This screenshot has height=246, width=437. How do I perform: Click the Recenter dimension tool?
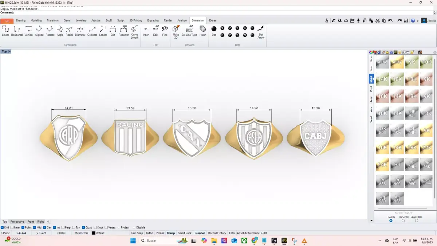pyautogui.click(x=124, y=31)
